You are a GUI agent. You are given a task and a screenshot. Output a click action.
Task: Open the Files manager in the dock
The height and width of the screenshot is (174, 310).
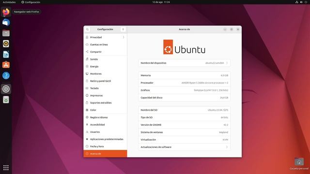coord(6,33)
